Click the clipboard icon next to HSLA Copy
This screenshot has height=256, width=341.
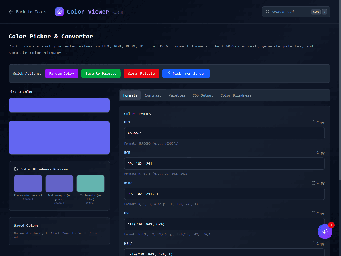tap(313, 243)
